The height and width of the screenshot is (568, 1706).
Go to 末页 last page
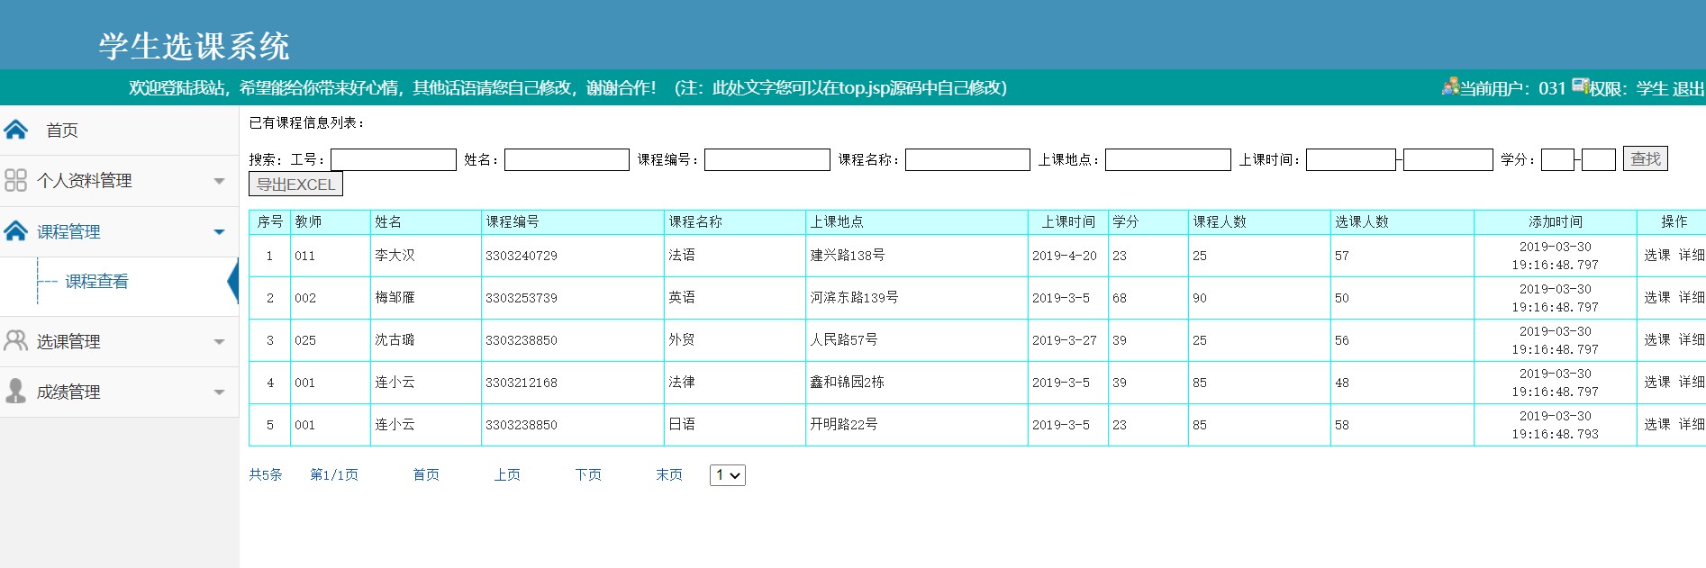point(669,474)
